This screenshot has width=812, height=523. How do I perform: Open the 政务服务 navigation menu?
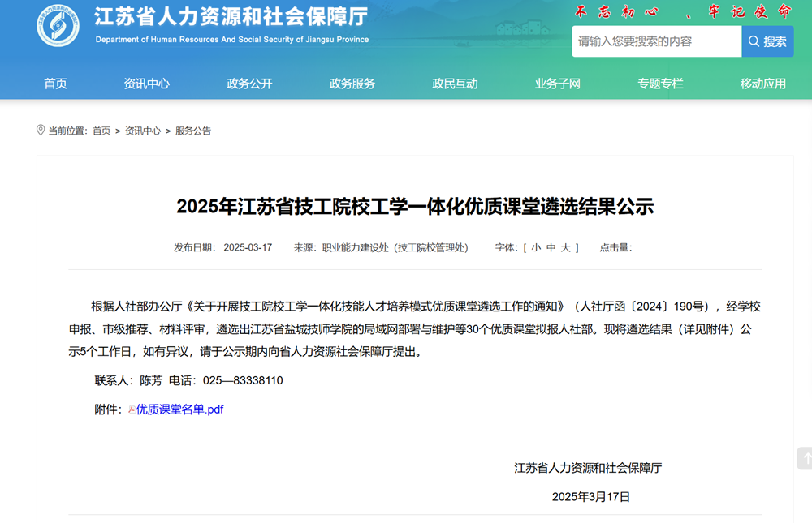352,84
